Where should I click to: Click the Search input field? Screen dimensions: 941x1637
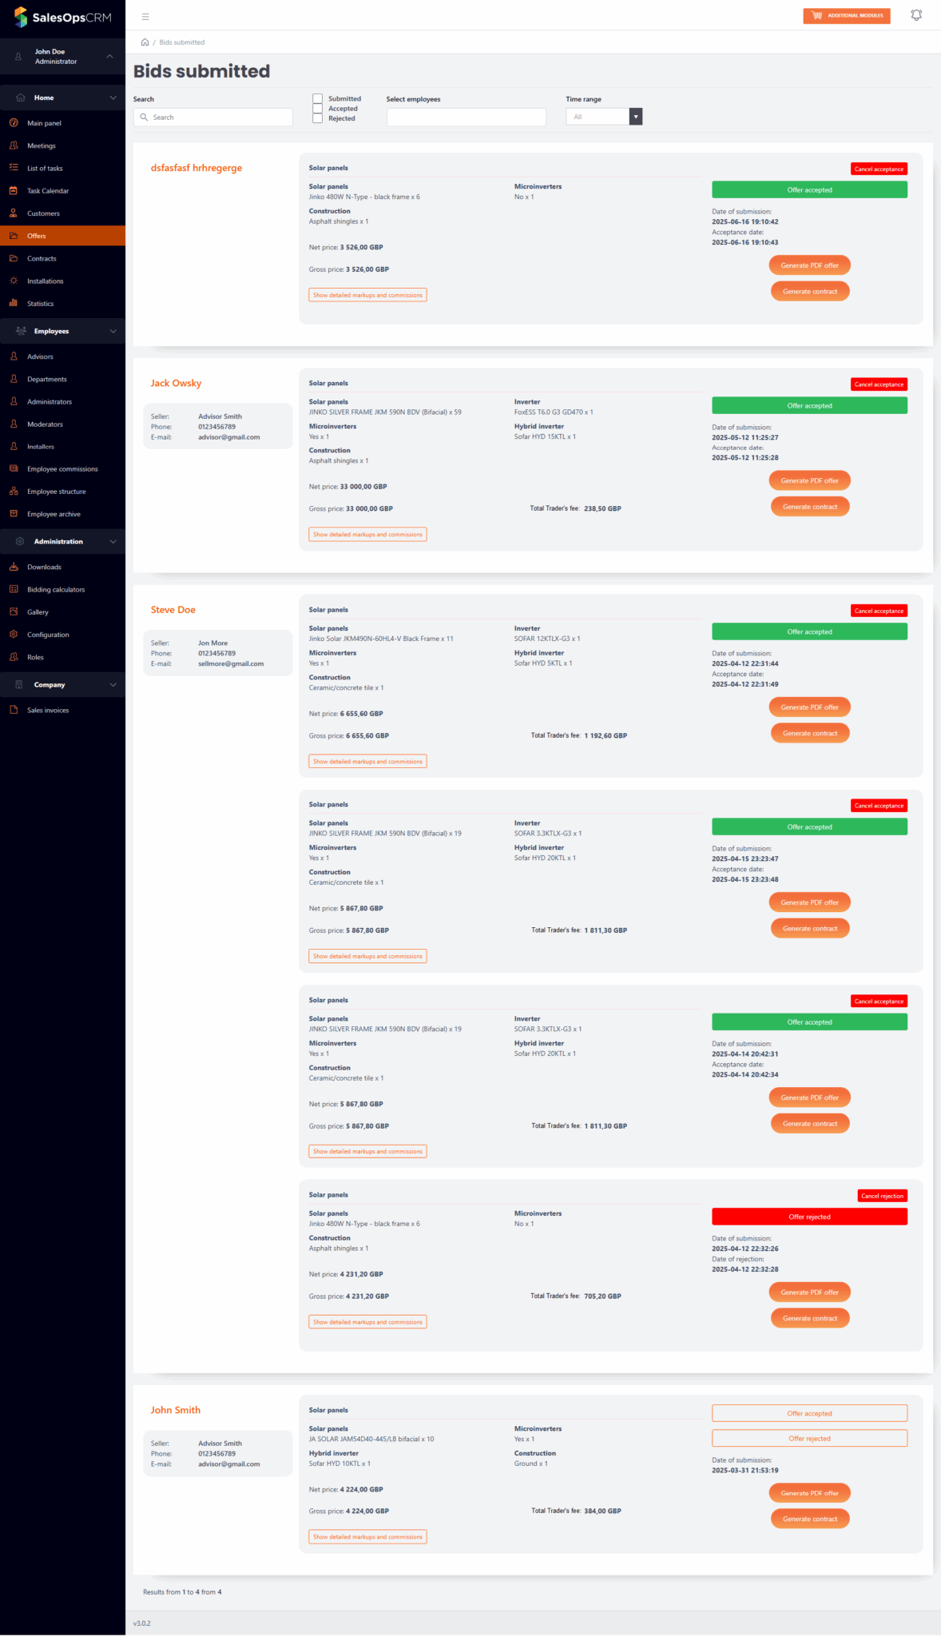[x=213, y=117]
